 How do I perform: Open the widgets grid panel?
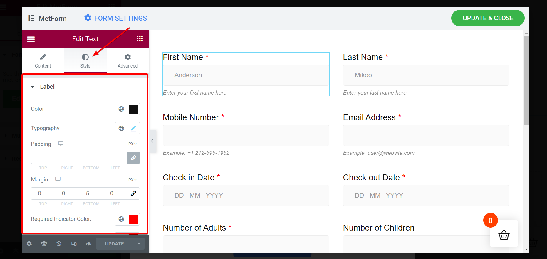pos(140,39)
